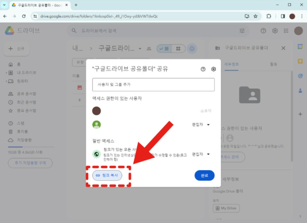Open Drive settings gear icon

[x=275, y=31]
